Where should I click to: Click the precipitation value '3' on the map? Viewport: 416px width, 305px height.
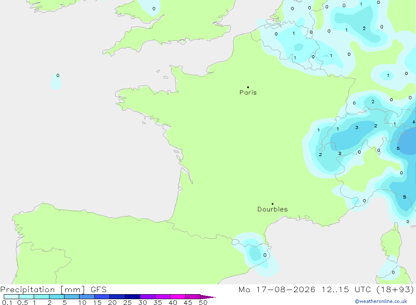click(x=357, y=128)
